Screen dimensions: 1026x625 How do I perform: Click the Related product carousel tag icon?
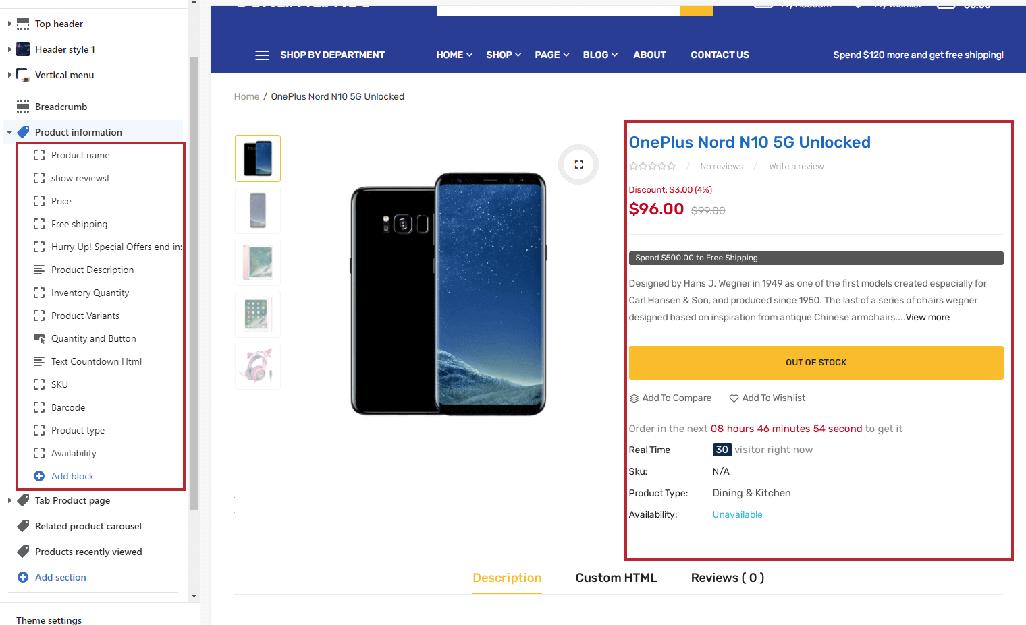pyautogui.click(x=23, y=526)
